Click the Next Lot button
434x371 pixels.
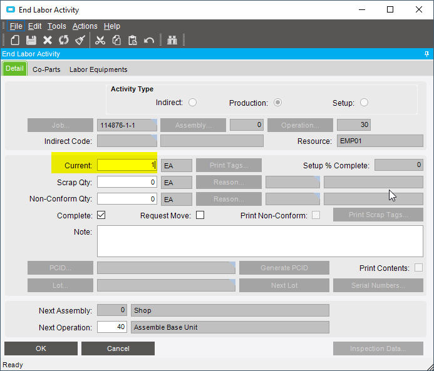(284, 285)
